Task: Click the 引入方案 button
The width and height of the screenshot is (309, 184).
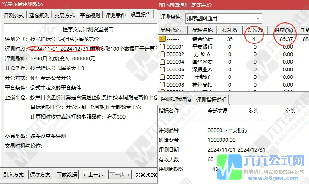Action: click(x=14, y=175)
